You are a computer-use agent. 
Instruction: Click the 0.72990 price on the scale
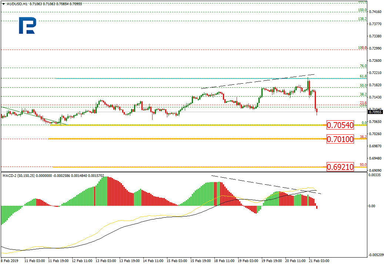point(375,48)
